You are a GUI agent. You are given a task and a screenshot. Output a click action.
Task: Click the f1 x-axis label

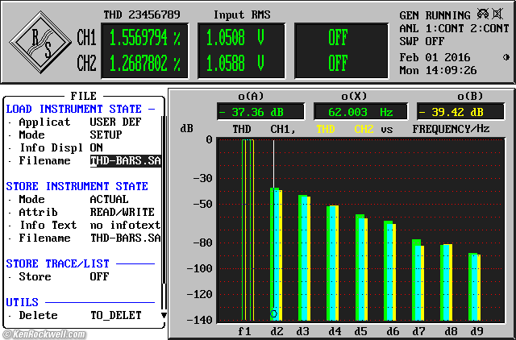tap(244, 331)
